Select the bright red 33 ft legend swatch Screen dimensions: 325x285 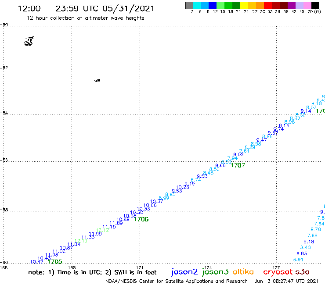click(x=268, y=5)
